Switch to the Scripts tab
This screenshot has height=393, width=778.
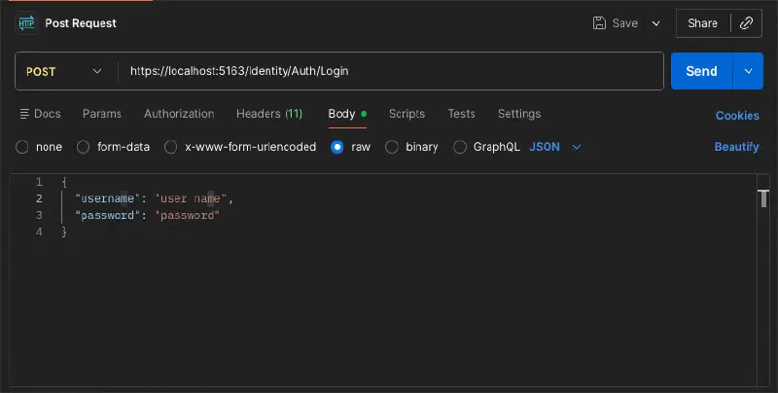click(x=407, y=114)
